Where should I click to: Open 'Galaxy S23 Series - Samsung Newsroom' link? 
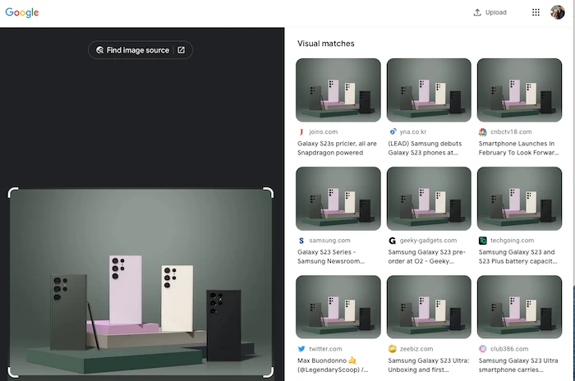point(331,257)
